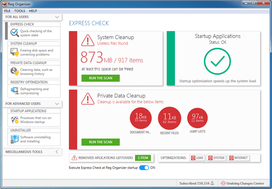Click the Express Check magnifier icon
Screen dimensions: 272x189
pyautogui.click(x=15, y=33)
